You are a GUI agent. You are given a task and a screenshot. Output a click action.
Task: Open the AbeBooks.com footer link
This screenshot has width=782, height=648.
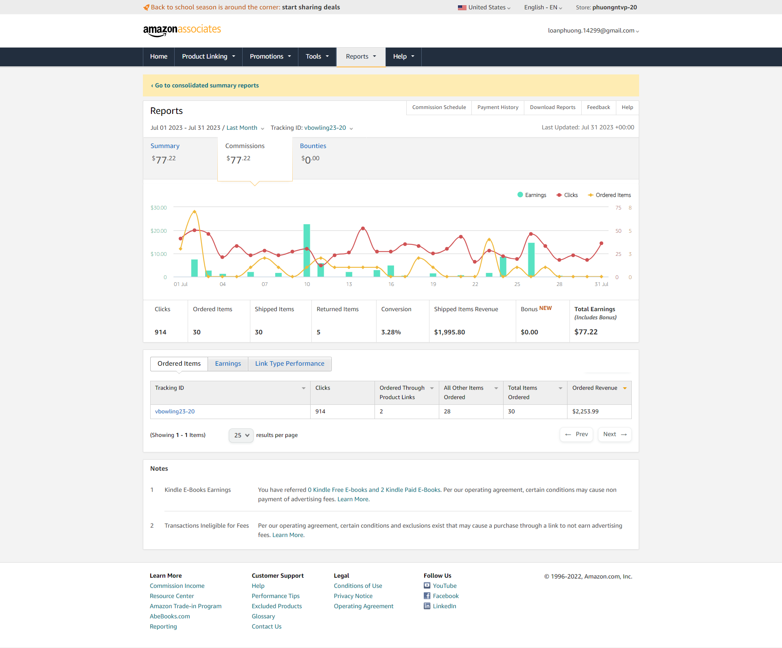pos(170,616)
